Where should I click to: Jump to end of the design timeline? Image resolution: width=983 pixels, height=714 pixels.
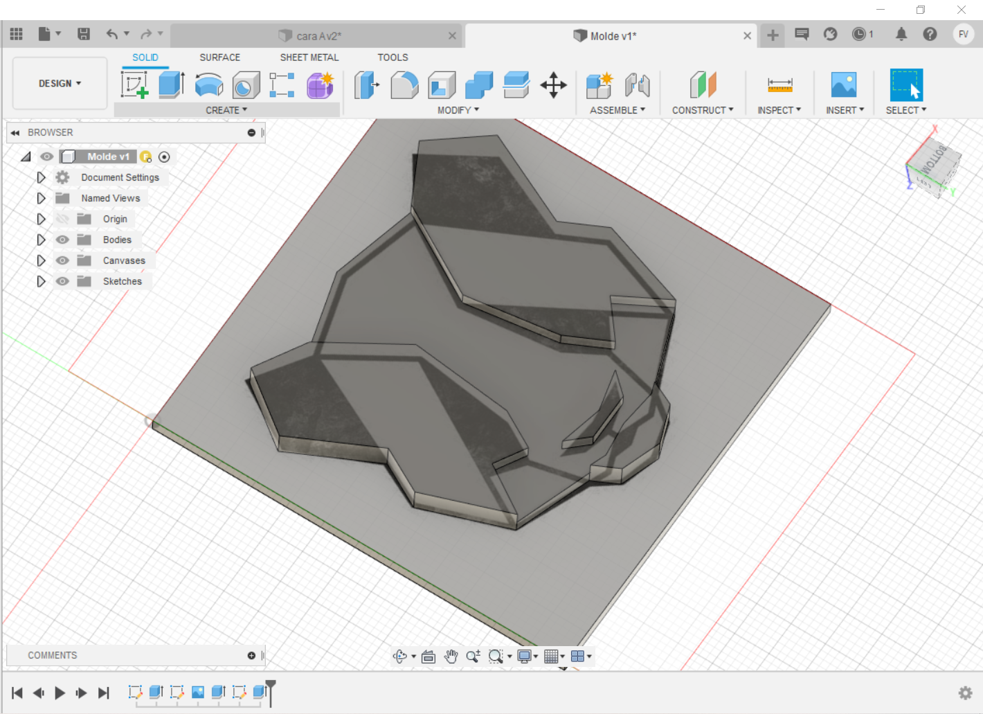[104, 693]
